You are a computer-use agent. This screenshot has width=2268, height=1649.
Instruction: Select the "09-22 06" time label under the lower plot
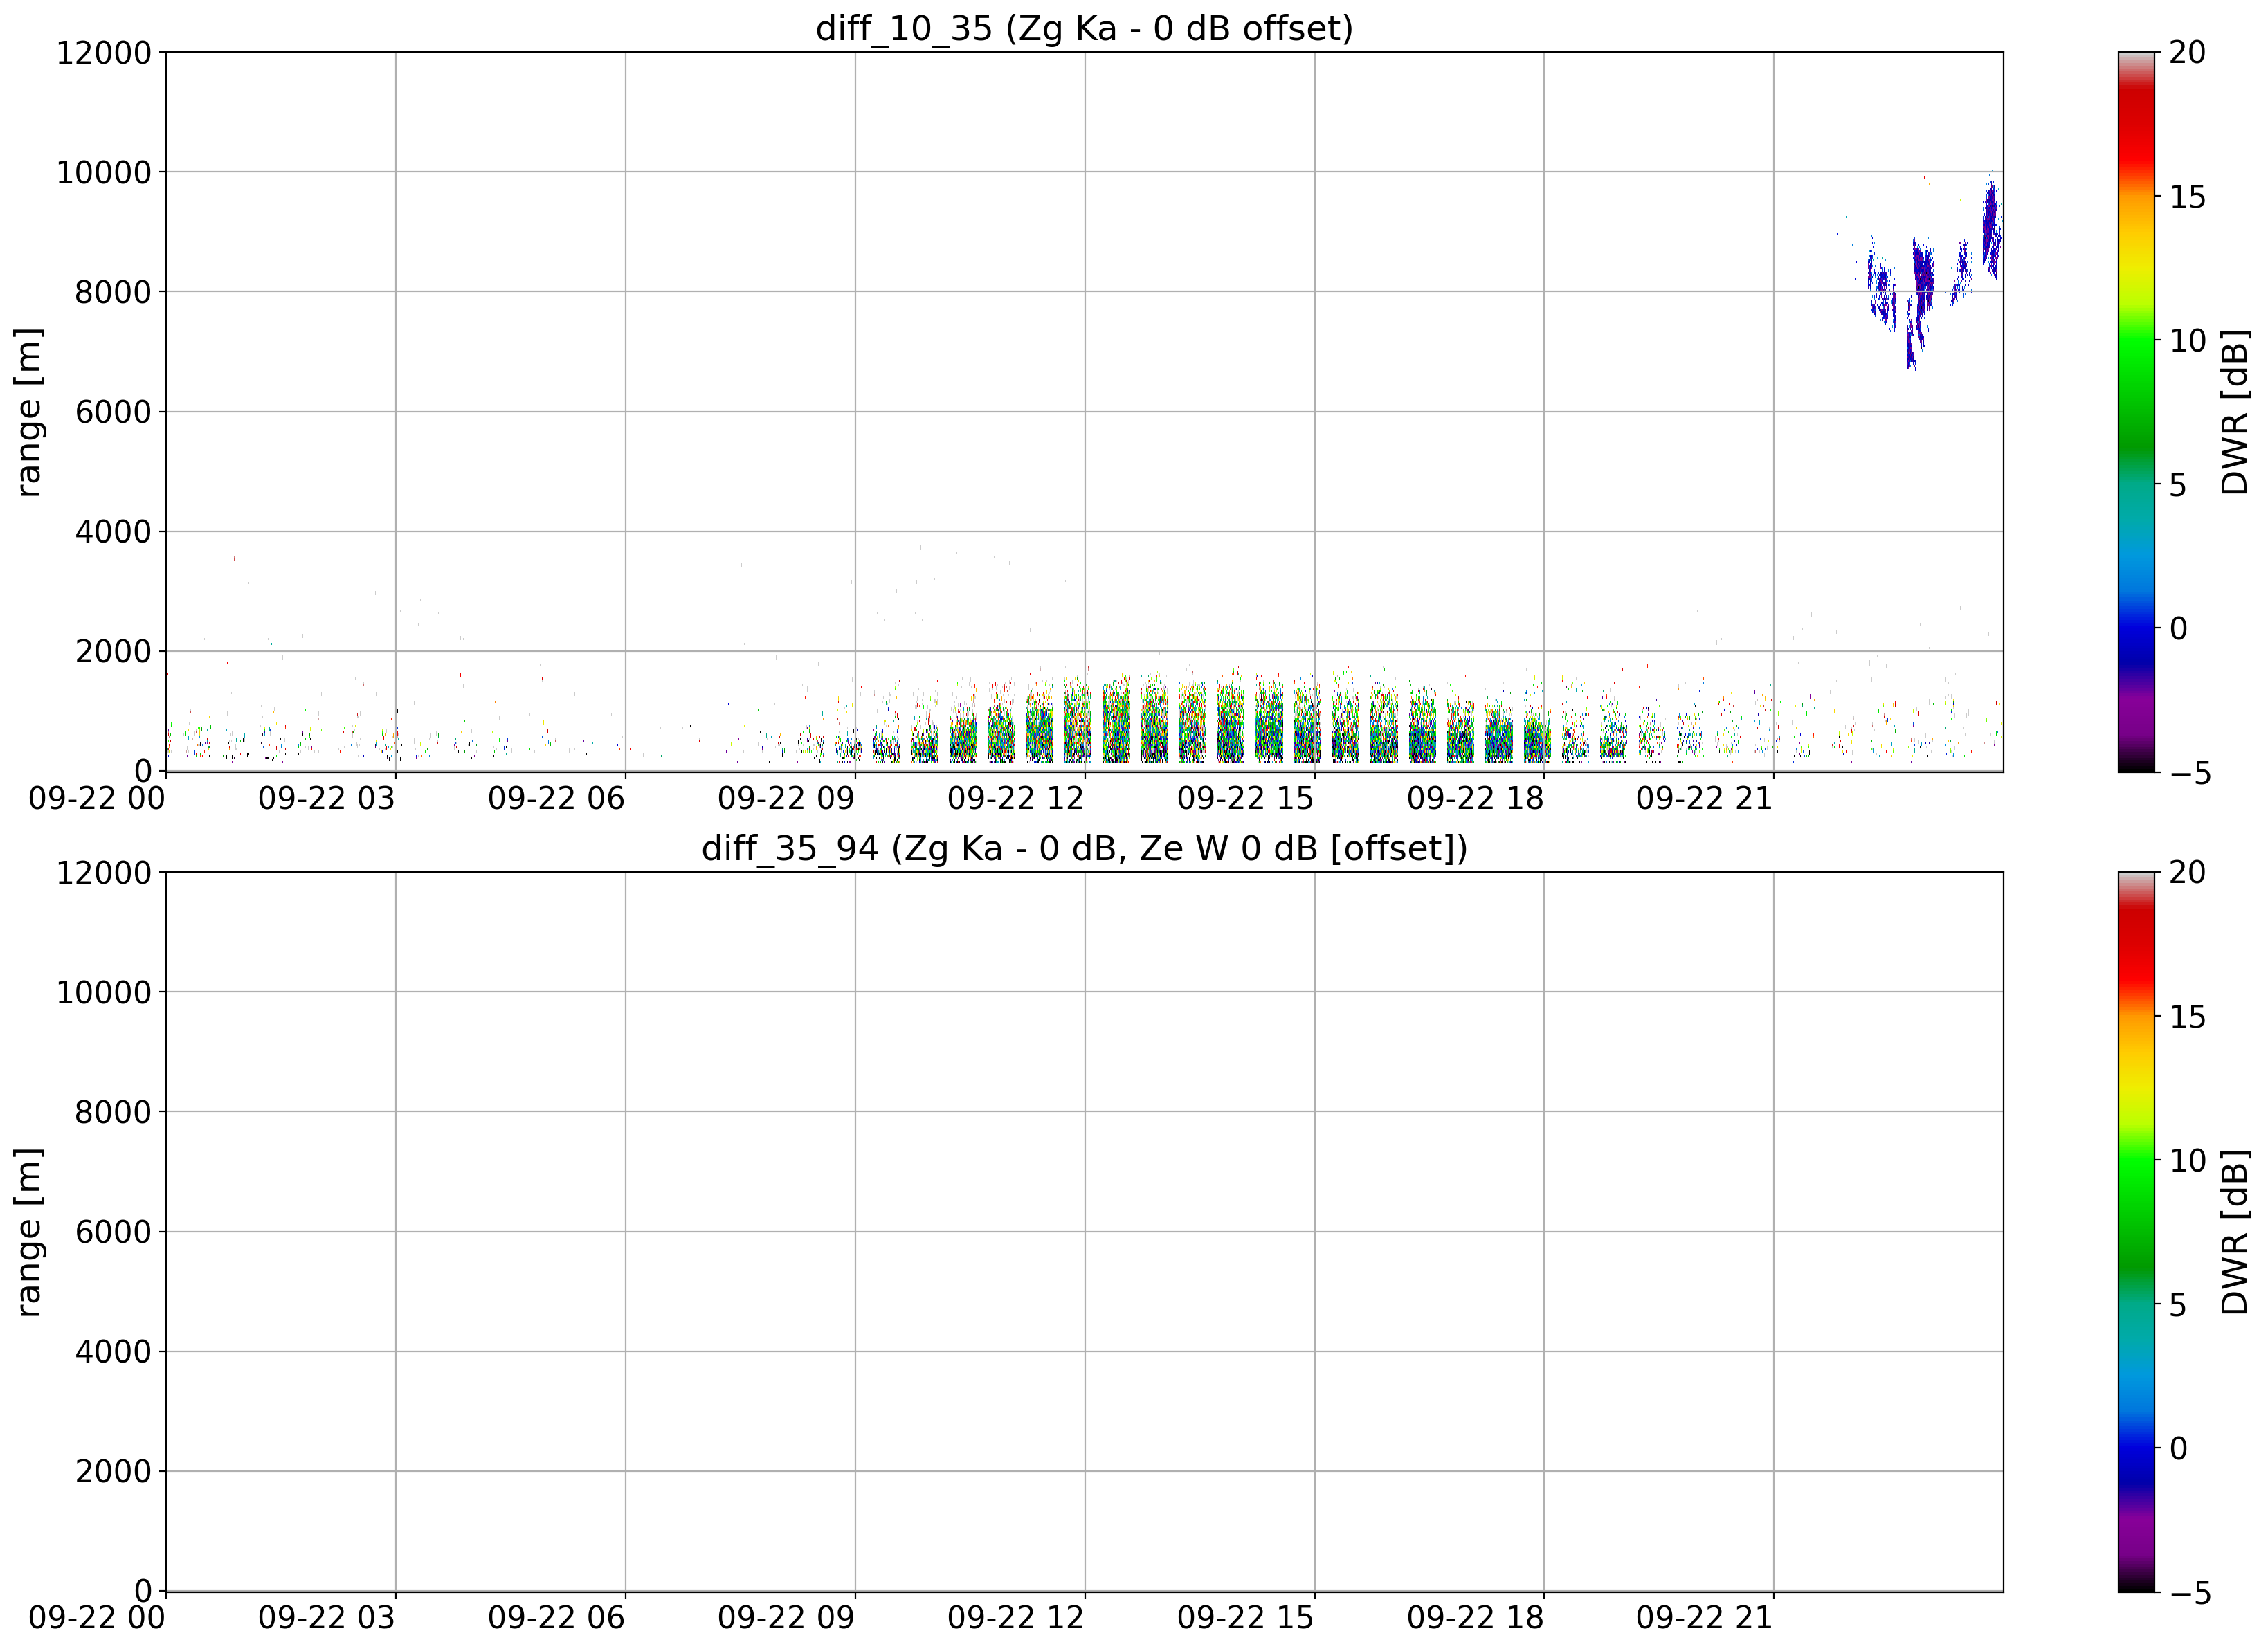pos(556,1618)
